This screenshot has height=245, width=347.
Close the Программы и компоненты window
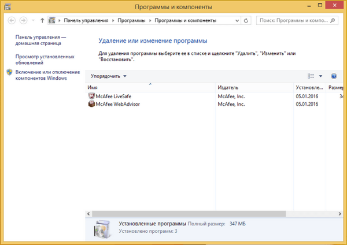coord(335,5)
